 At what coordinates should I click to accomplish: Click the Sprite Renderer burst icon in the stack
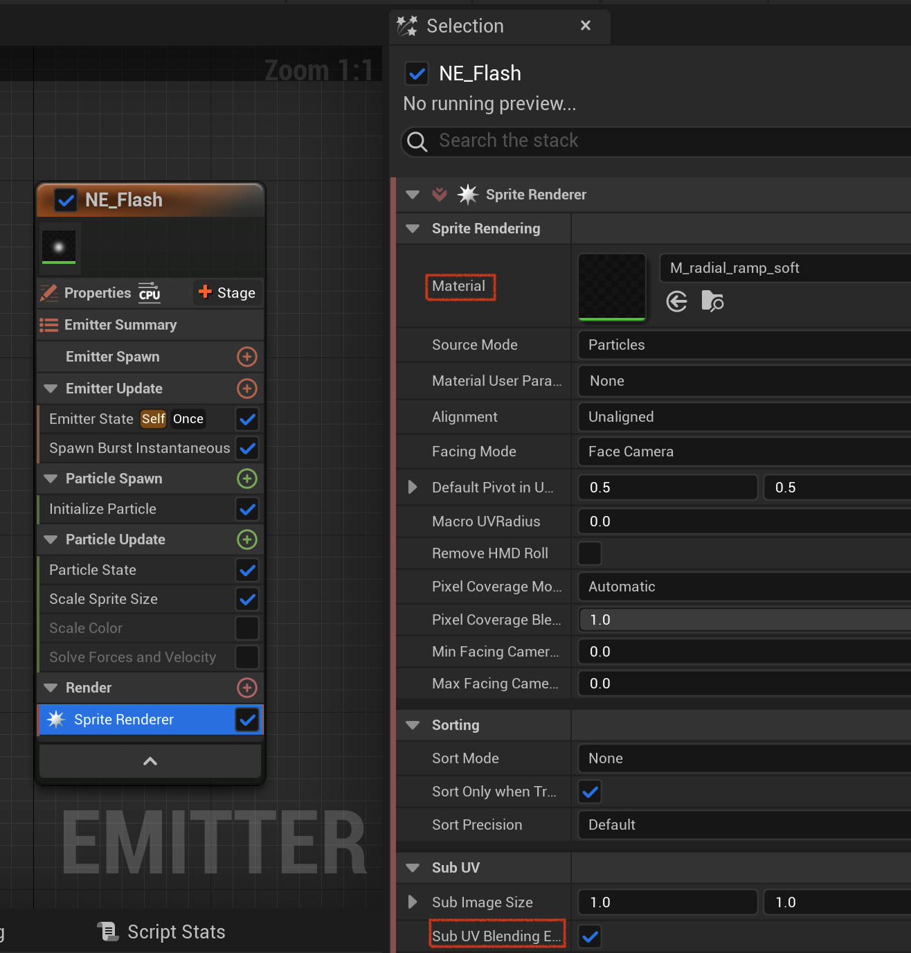(56, 720)
